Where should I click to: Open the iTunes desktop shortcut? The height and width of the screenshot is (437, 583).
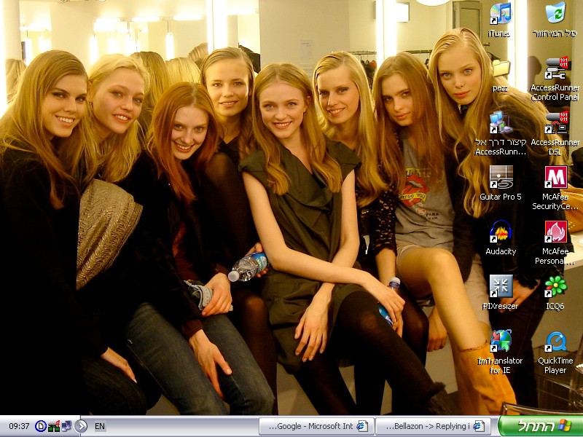[x=500, y=15]
